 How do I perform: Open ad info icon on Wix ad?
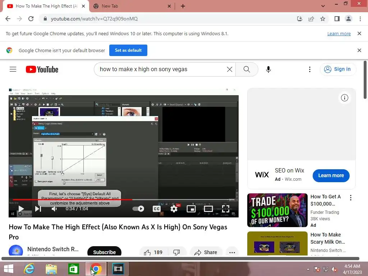click(x=345, y=98)
